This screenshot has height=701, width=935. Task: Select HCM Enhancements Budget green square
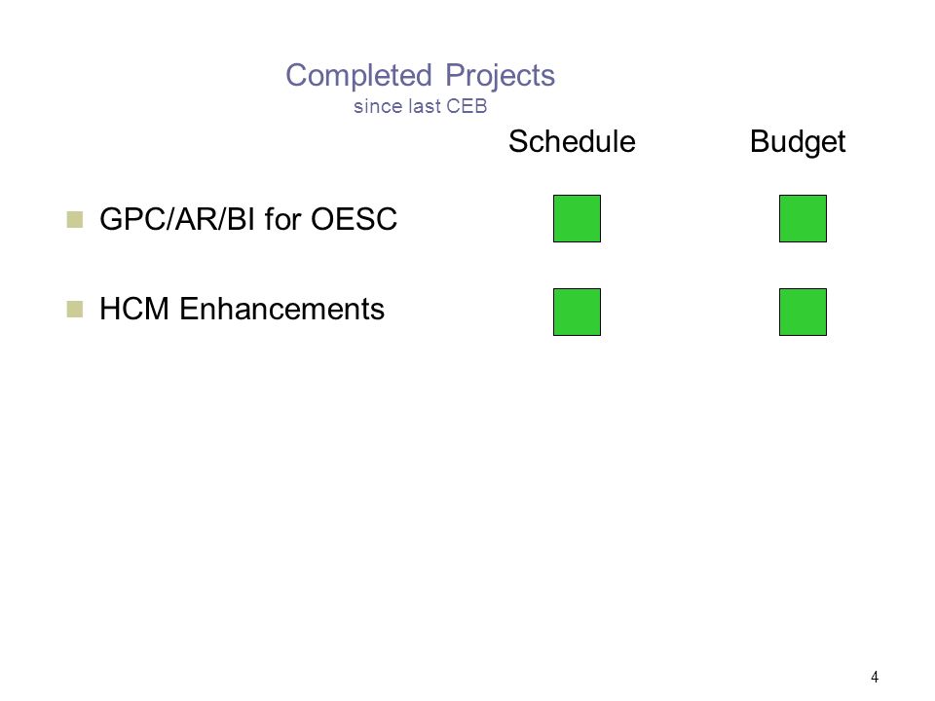click(803, 312)
